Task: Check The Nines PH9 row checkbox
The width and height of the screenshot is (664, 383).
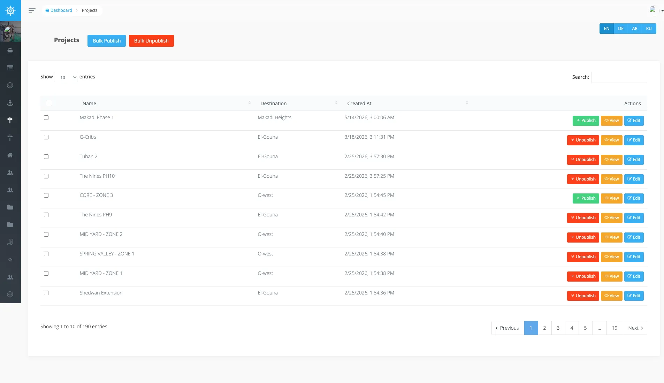Action: click(x=46, y=215)
